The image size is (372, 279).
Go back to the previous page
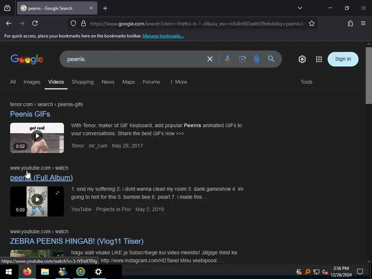(9, 23)
